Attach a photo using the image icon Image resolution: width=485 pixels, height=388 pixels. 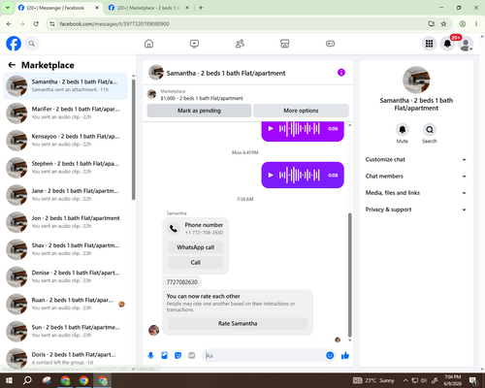(x=164, y=356)
